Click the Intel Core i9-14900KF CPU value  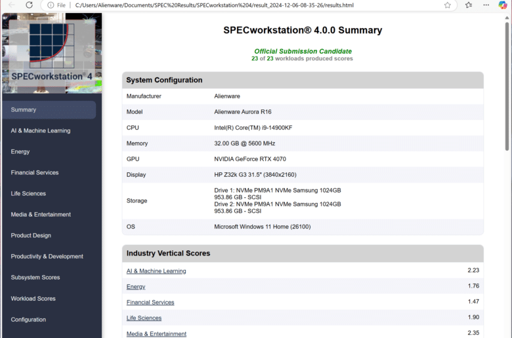pos(253,128)
